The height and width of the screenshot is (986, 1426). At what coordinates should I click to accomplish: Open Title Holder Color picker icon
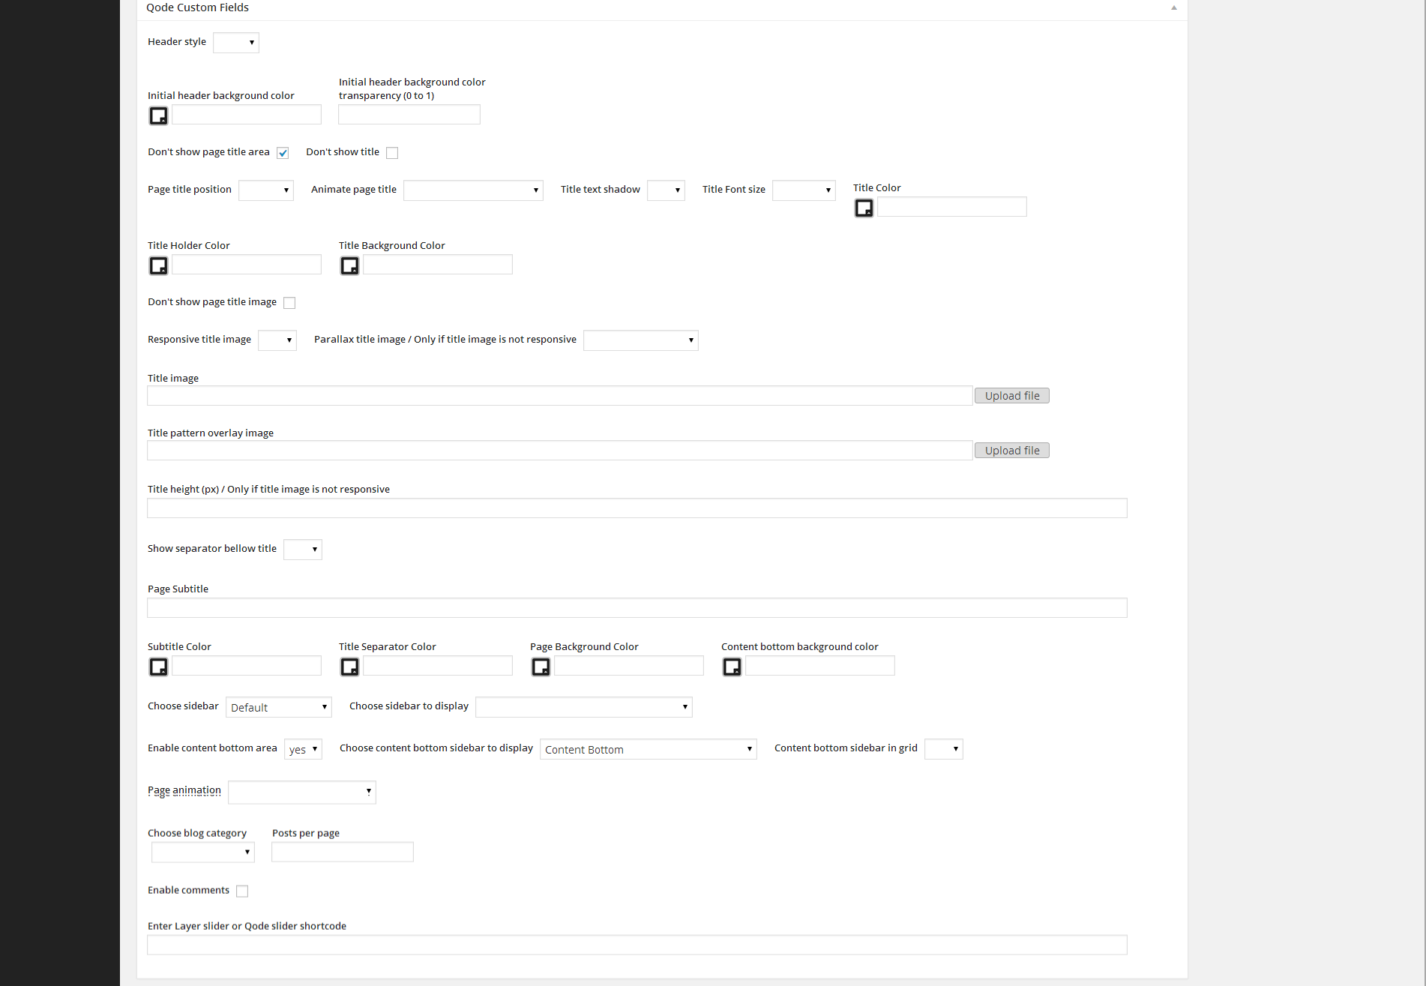(158, 265)
